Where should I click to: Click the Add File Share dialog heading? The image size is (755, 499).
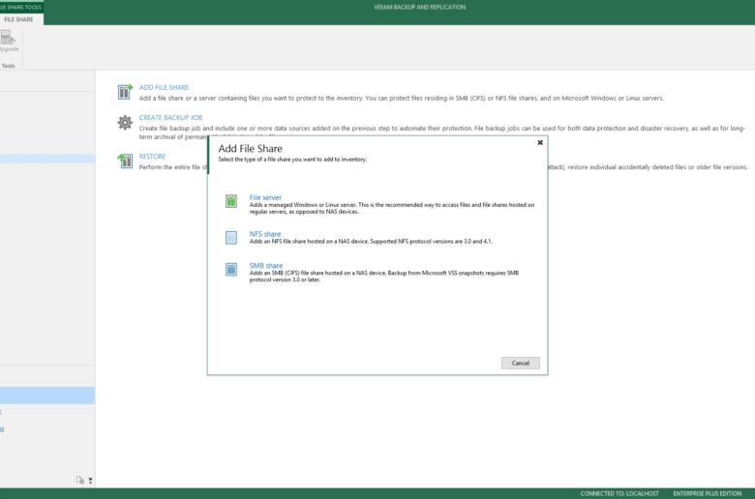pyautogui.click(x=251, y=149)
